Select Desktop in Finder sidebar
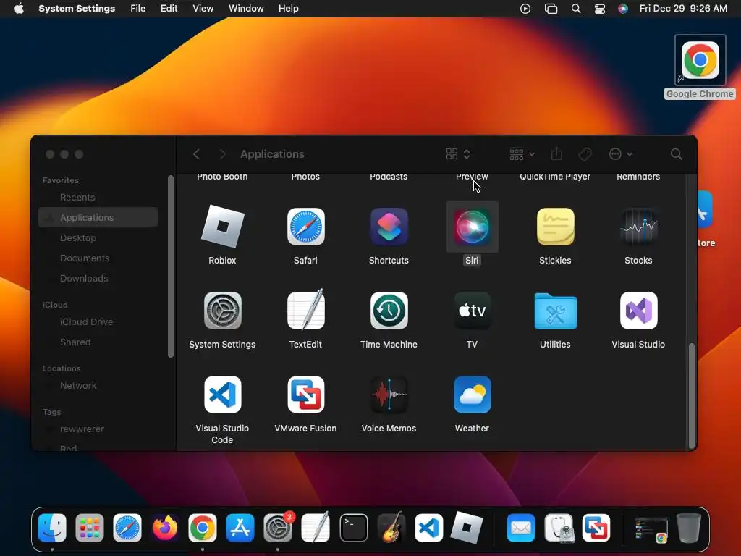The width and height of the screenshot is (741, 556). (x=98, y=237)
